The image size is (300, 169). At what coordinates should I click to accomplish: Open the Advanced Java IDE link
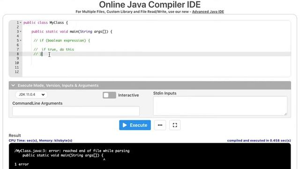point(208,12)
